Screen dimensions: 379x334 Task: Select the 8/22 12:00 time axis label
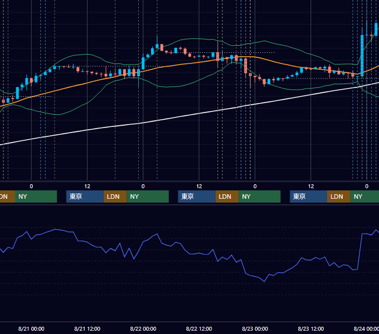[x=199, y=328]
